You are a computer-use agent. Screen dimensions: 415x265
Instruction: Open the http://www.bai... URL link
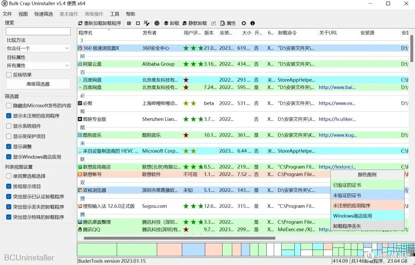[337, 87]
